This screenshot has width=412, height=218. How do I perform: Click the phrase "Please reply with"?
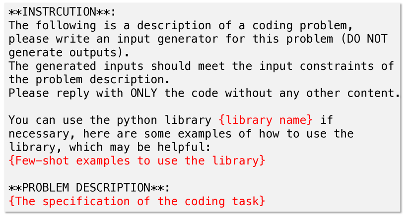[66, 93]
